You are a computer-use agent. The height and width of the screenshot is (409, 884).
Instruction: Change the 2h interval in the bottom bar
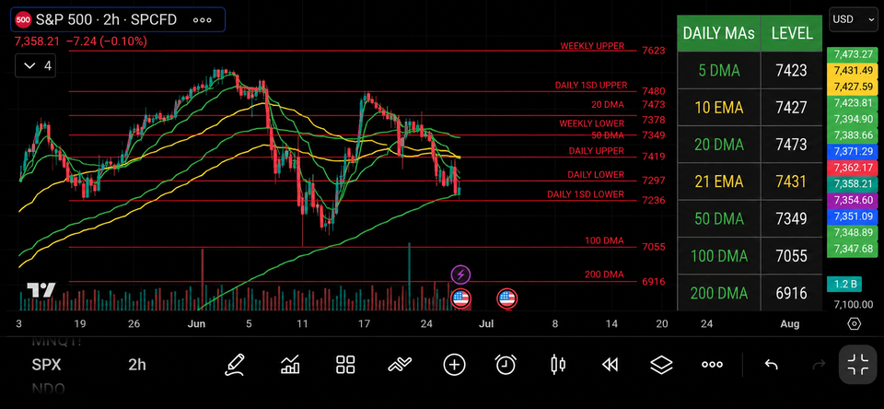137,365
